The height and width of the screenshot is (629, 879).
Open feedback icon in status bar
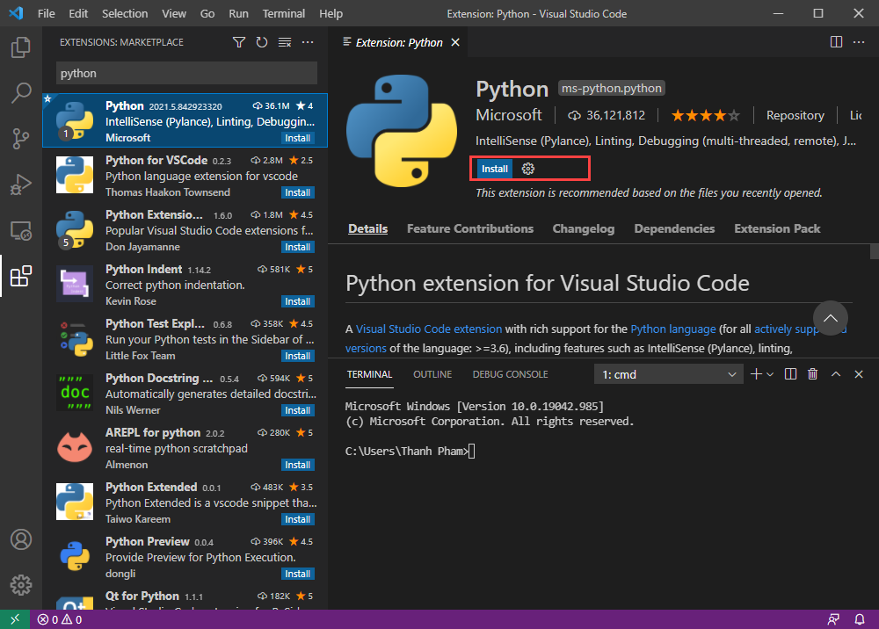[833, 619]
